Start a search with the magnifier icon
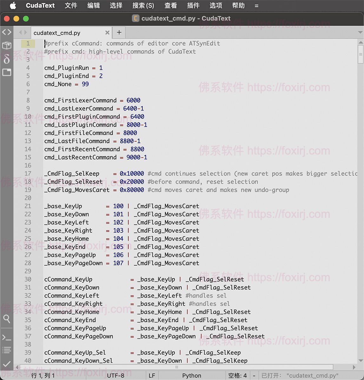This screenshot has width=364, height=380. click(x=6, y=320)
